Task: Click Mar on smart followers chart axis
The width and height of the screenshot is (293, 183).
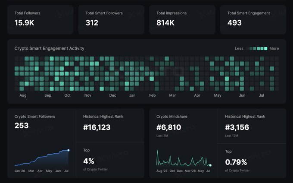Action: 31,171
